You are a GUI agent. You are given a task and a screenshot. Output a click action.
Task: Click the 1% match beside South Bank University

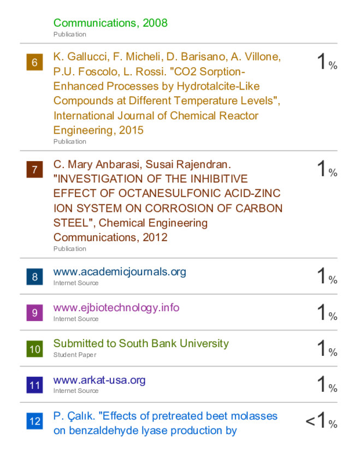click(327, 348)
